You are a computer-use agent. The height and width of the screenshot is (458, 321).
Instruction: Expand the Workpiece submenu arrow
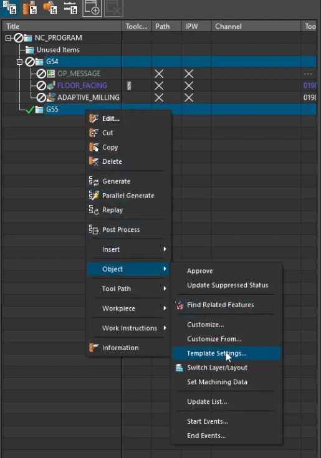coord(165,308)
